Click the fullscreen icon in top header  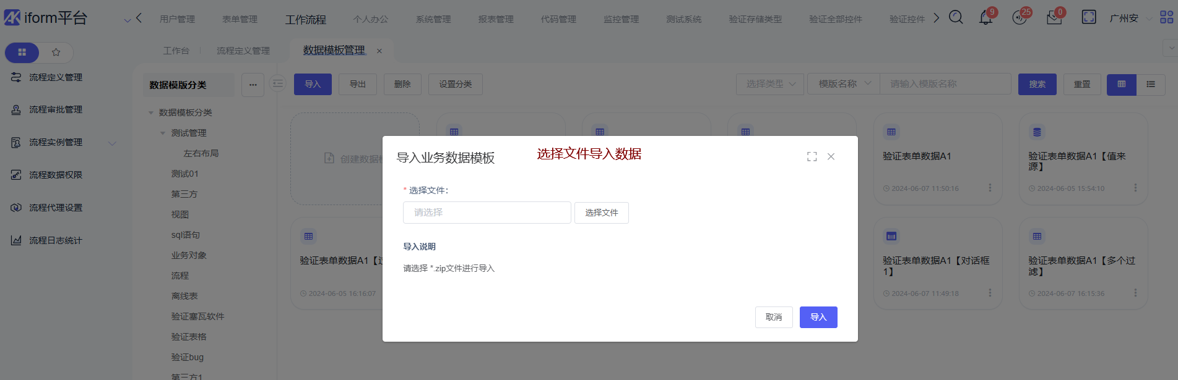pos(1089,17)
